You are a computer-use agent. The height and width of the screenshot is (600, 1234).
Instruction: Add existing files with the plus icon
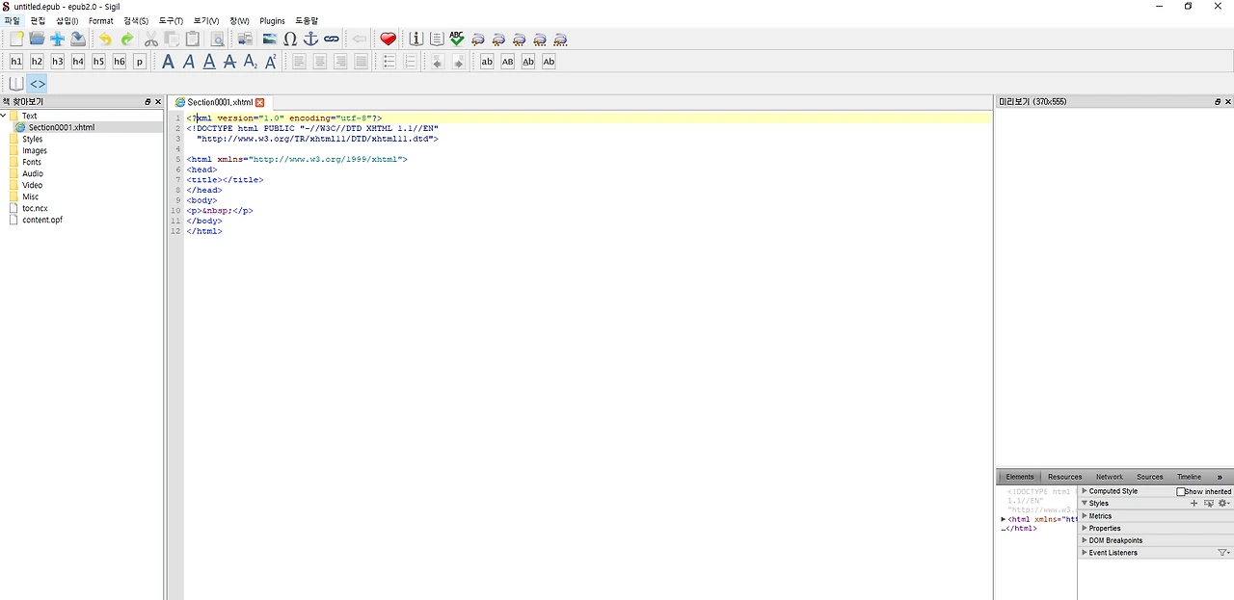click(x=58, y=39)
